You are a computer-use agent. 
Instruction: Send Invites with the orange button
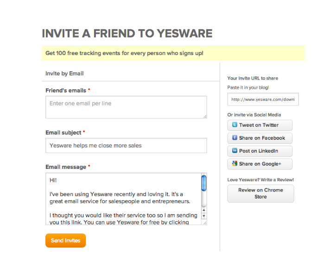tap(66, 241)
